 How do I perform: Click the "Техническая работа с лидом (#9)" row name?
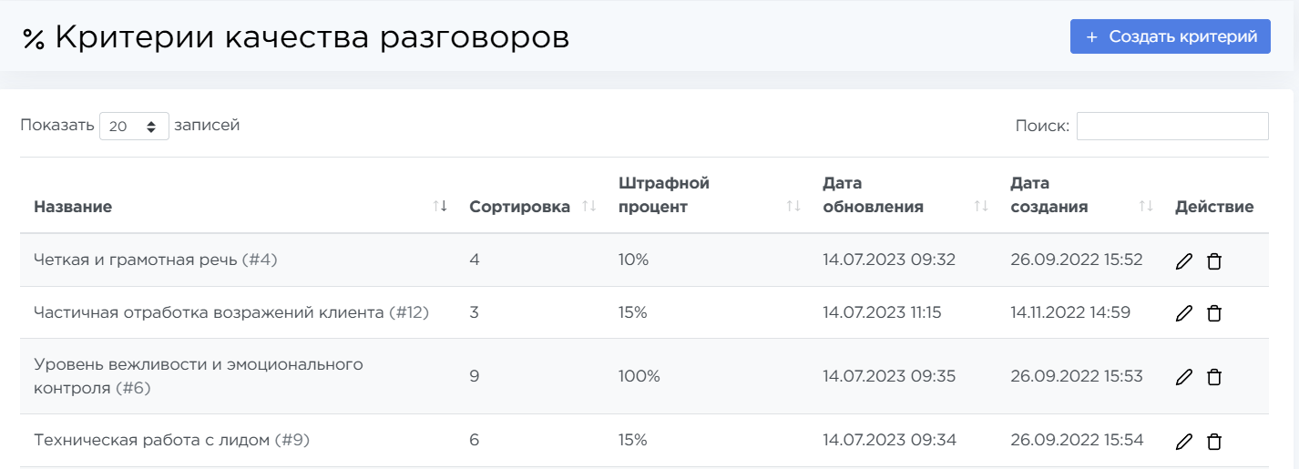(171, 441)
